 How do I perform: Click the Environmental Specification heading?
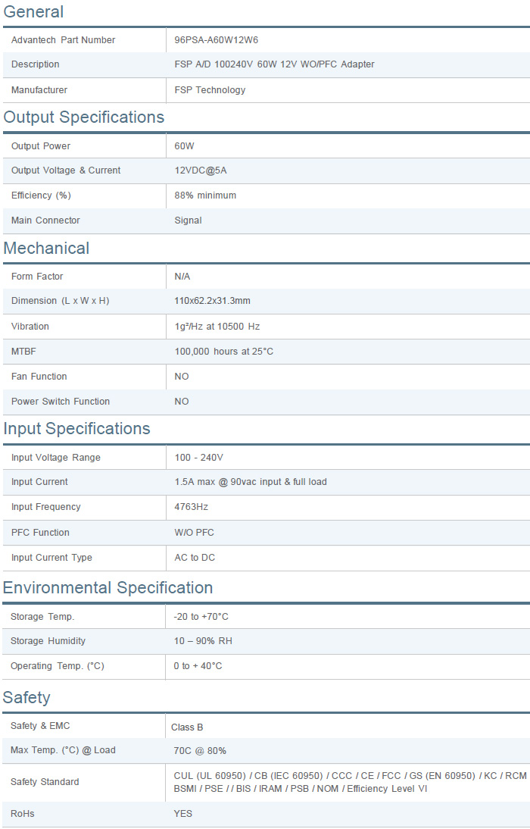108,588
